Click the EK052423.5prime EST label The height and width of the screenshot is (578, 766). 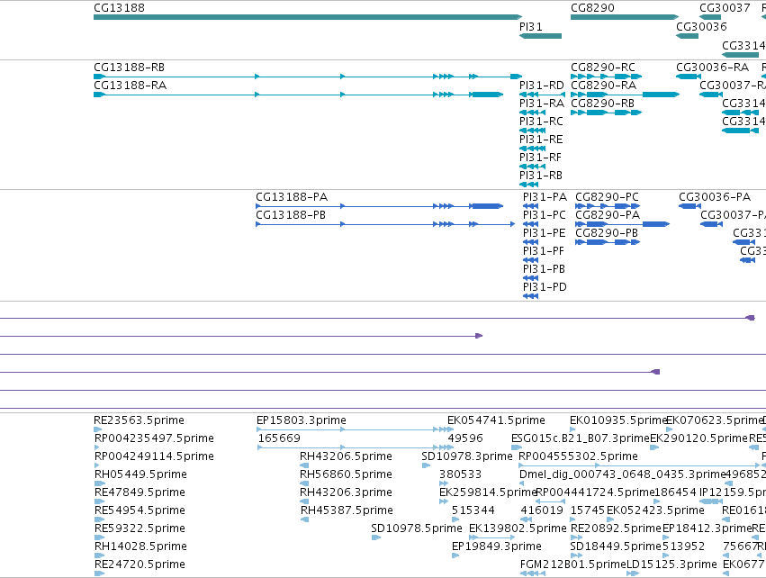coord(655,510)
